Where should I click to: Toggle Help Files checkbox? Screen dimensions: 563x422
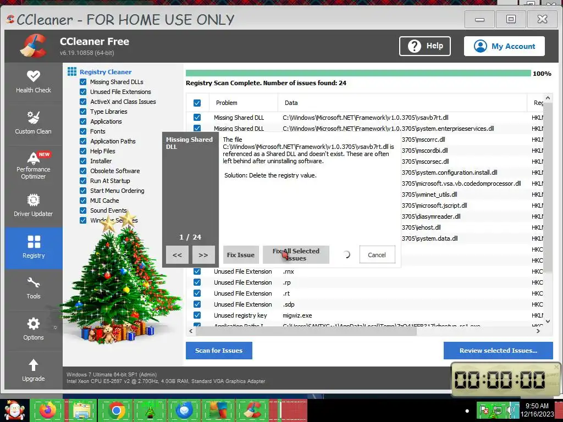click(x=83, y=151)
